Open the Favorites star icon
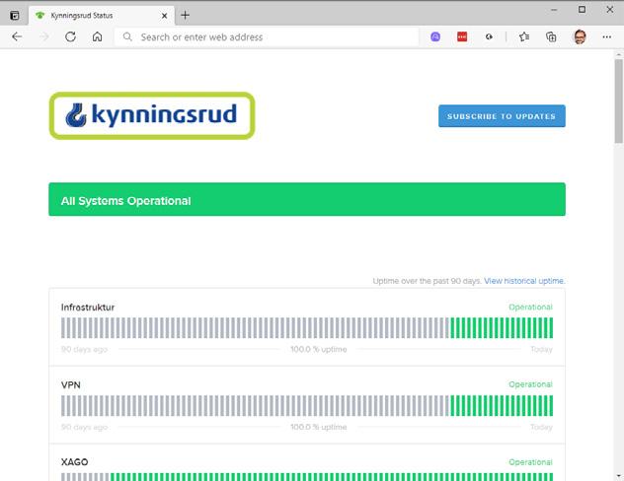This screenshot has width=624, height=481. tap(524, 36)
